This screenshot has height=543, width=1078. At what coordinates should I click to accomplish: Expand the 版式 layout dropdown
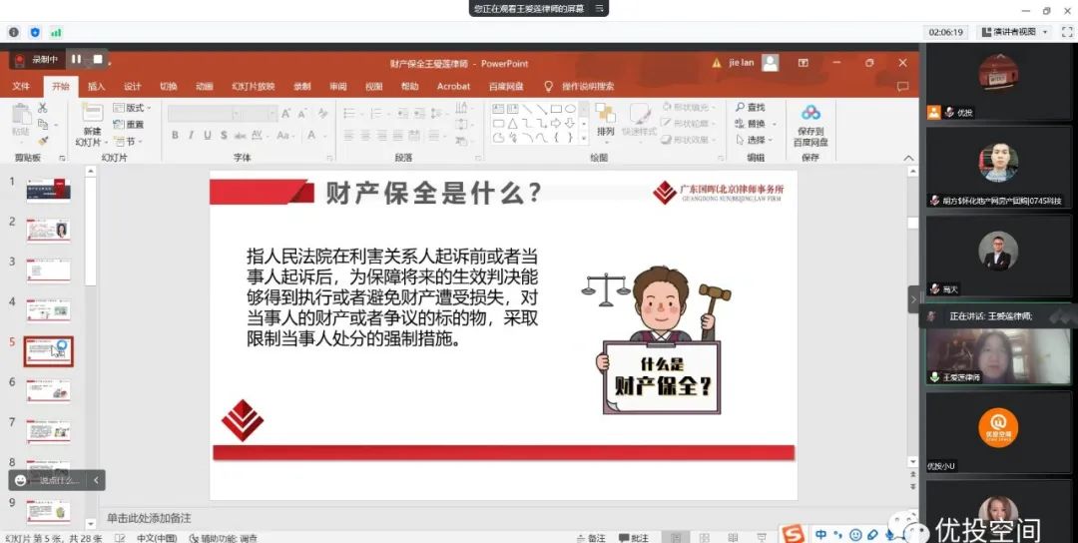132,108
